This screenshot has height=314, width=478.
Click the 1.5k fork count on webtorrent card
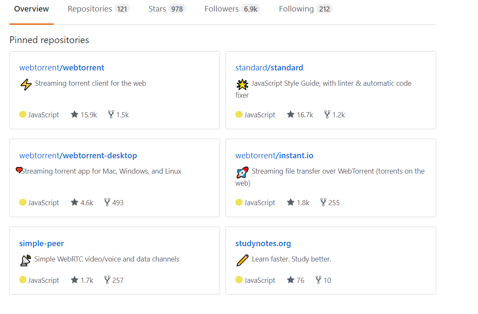click(x=123, y=115)
